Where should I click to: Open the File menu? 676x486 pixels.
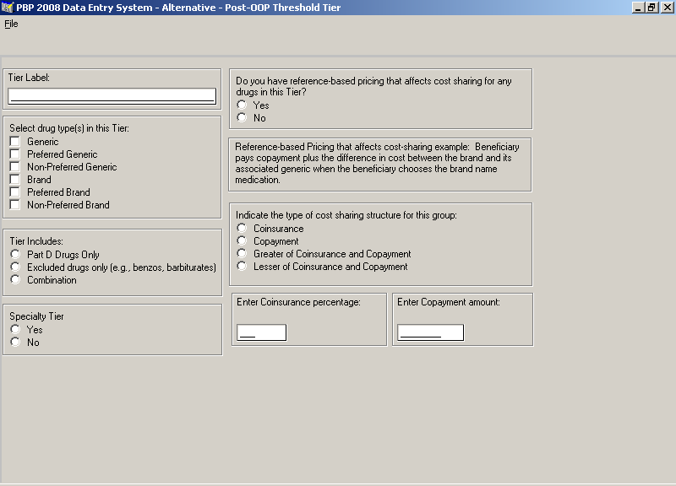pyautogui.click(x=11, y=24)
